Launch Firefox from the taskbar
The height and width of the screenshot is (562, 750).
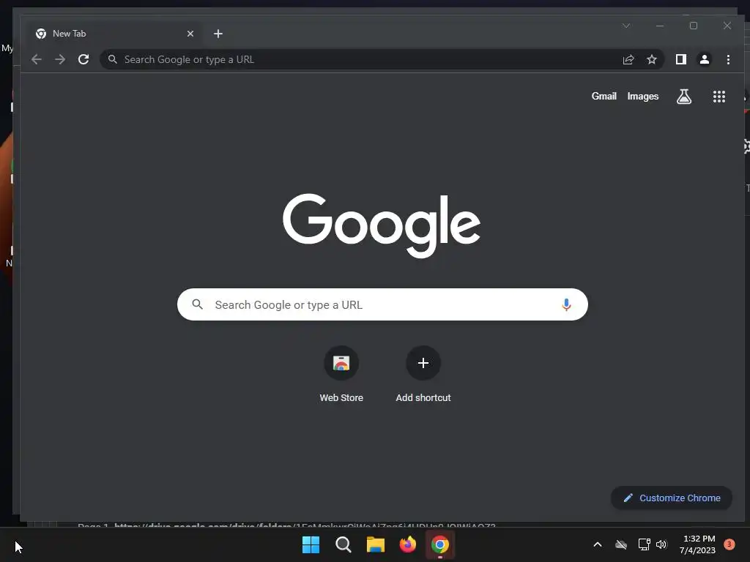[x=407, y=544]
